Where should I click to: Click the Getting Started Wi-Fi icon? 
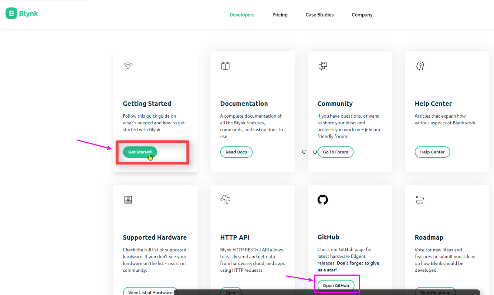[128, 66]
